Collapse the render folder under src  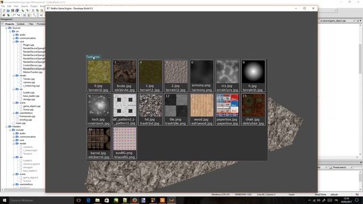[14, 75]
